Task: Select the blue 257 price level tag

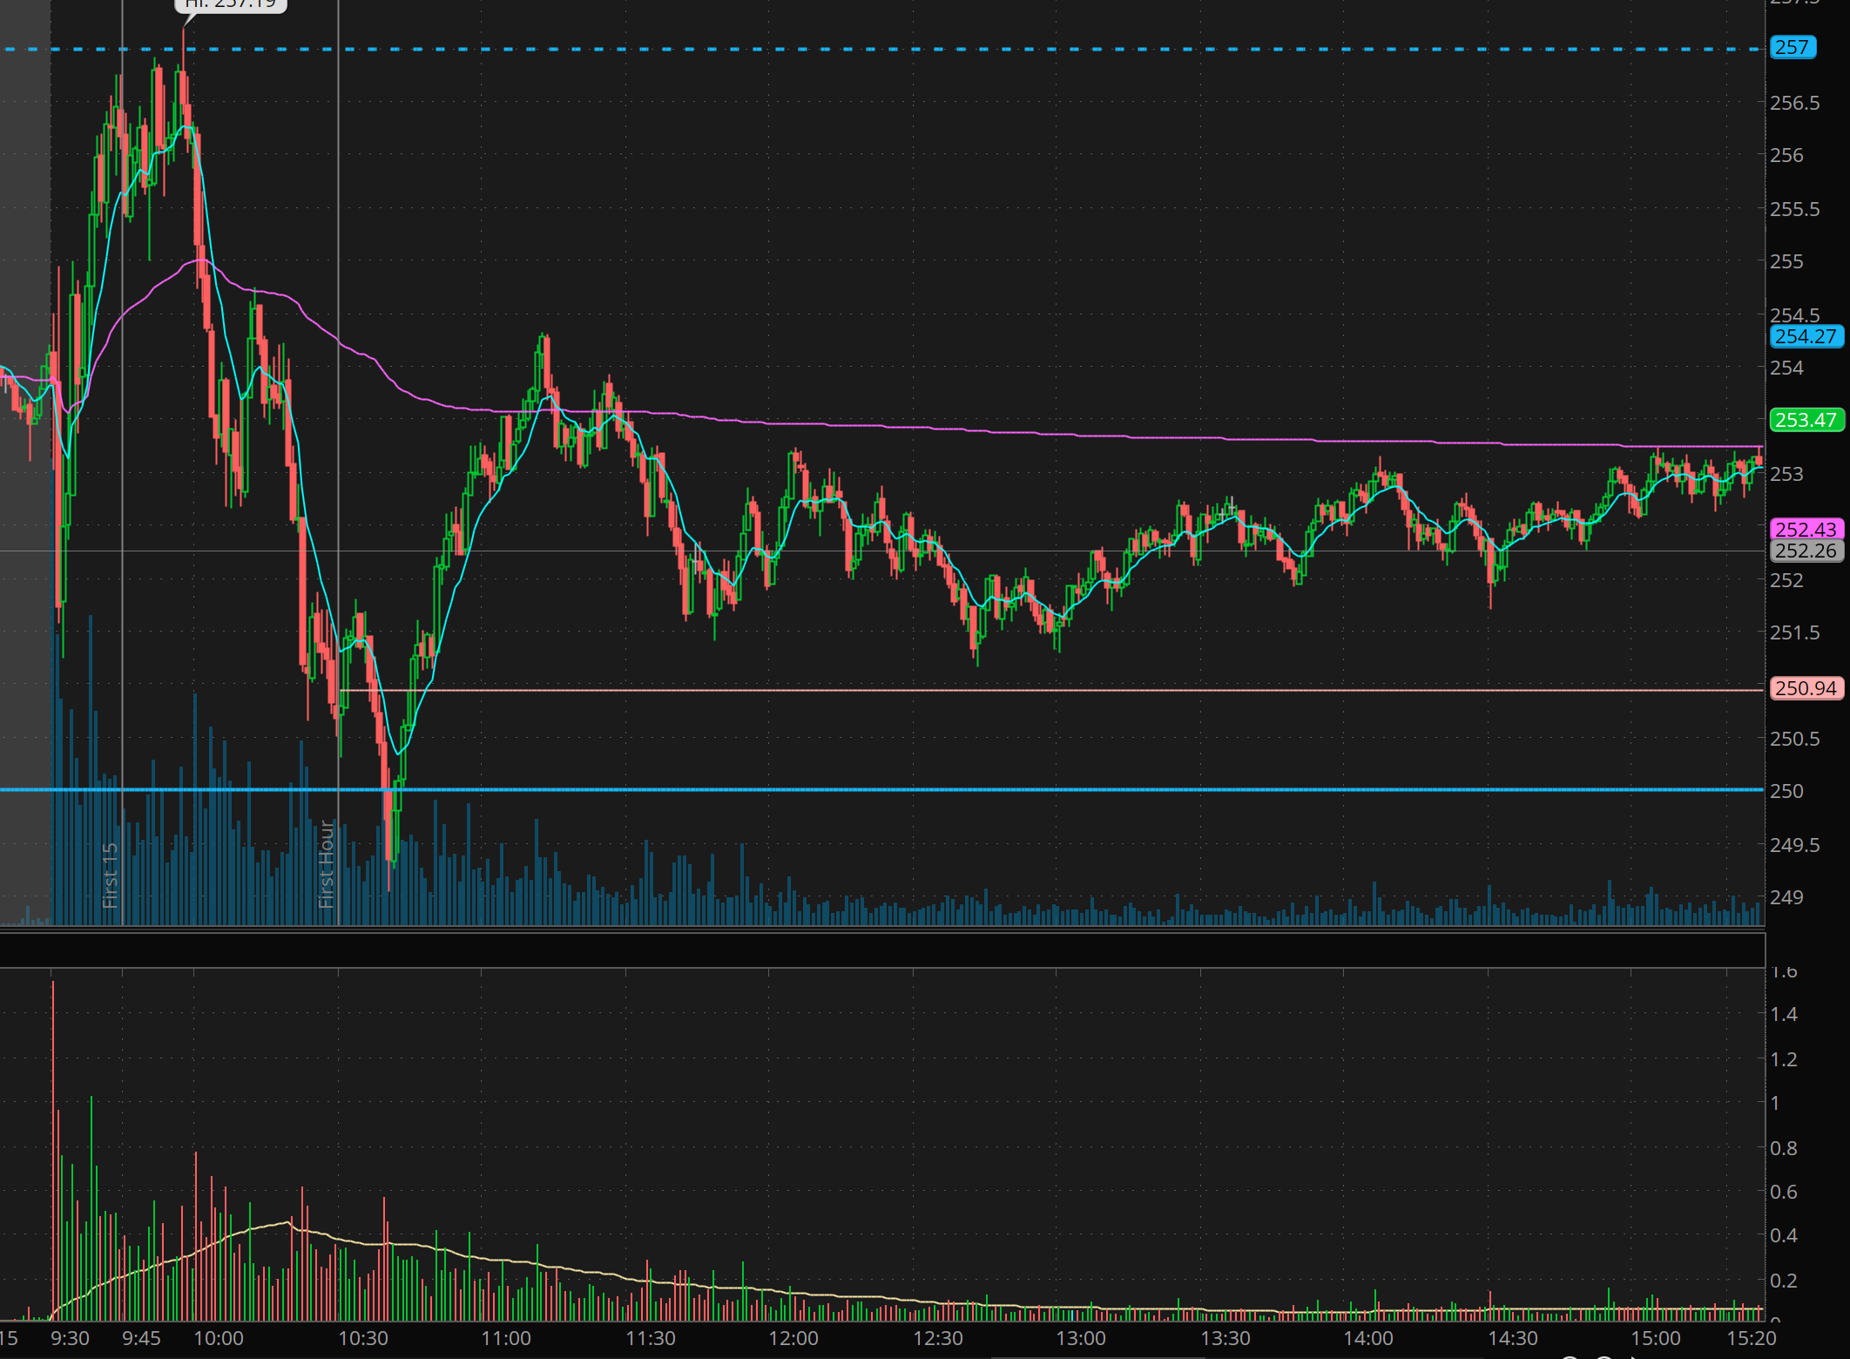Action: [x=1792, y=47]
